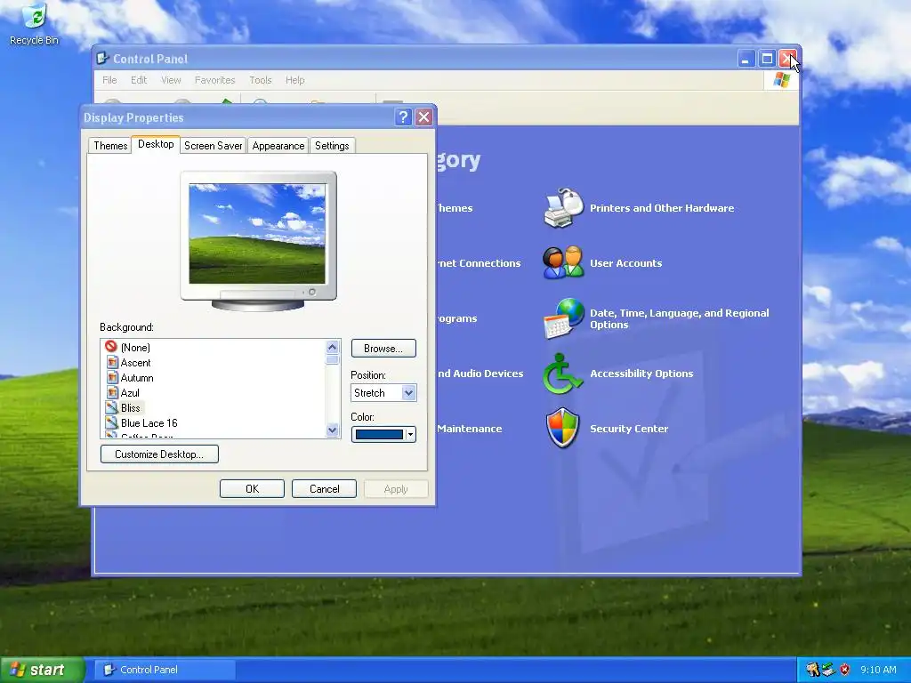Viewport: 911px width, 683px height.
Task: Click the Autumn wallpaper file icon
Action: point(112,377)
